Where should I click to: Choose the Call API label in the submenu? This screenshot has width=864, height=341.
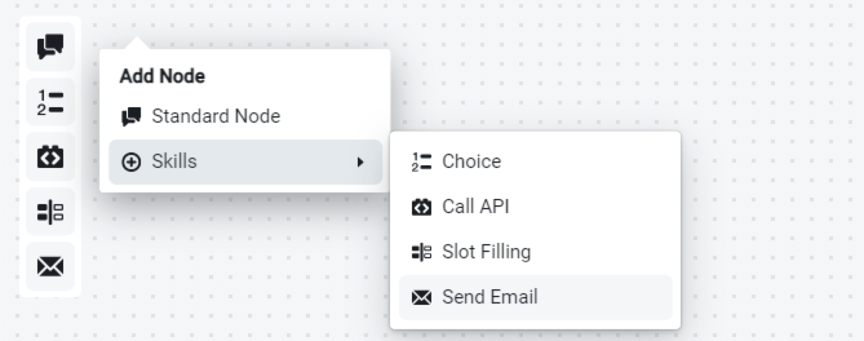click(475, 207)
